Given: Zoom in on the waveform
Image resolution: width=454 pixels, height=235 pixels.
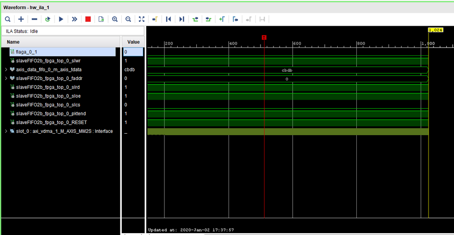Looking at the screenshot, I should click(115, 19).
